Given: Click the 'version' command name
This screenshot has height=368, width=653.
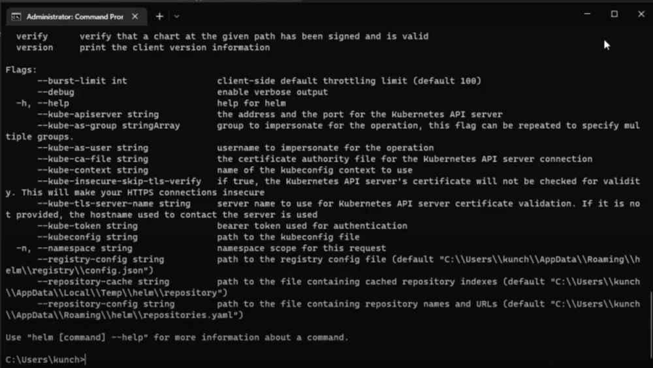Looking at the screenshot, I should pos(35,47).
